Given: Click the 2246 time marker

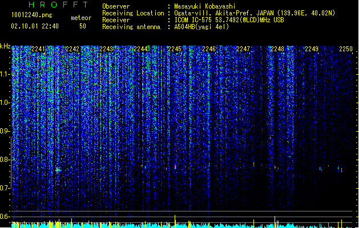Looking at the screenshot, I should tap(209, 49).
